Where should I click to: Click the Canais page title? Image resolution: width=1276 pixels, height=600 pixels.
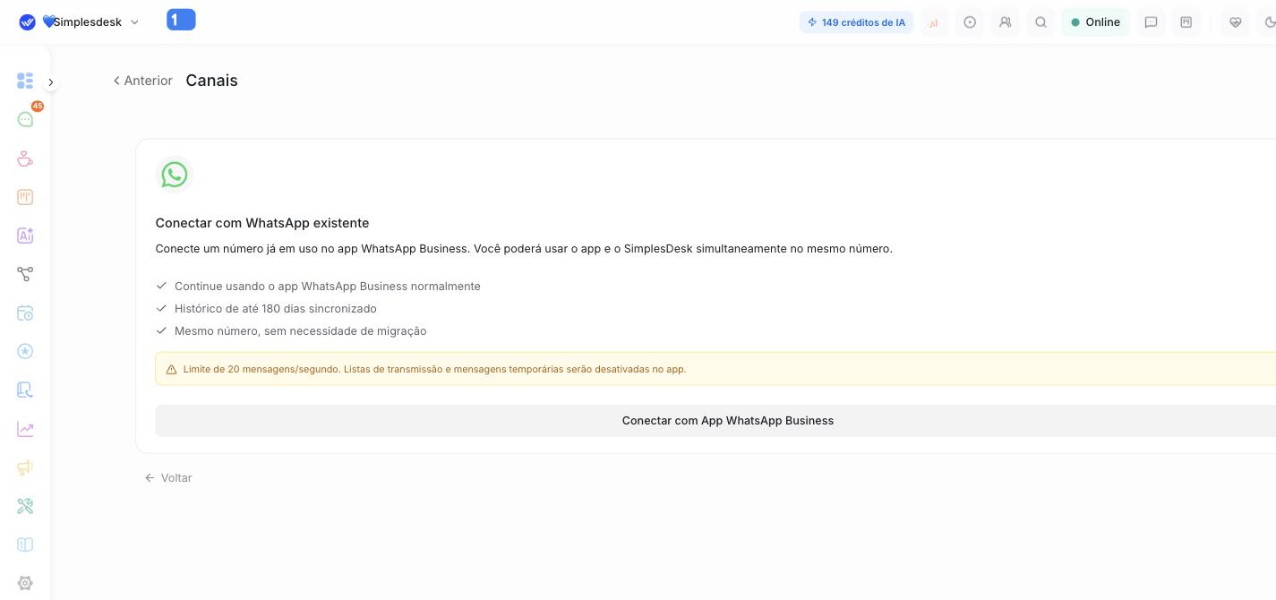211,81
